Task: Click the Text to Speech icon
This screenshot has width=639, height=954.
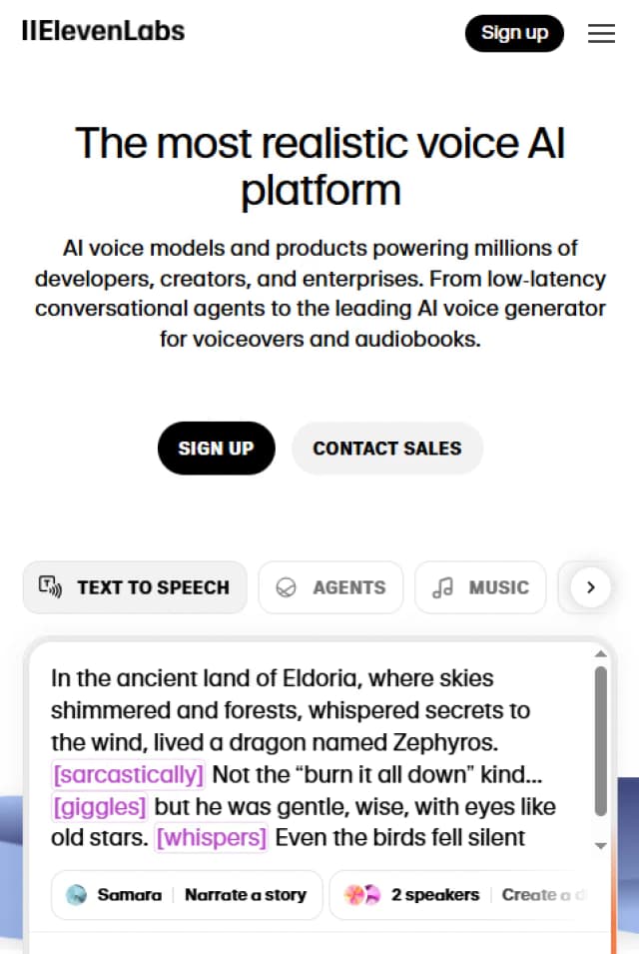Action: (50, 587)
